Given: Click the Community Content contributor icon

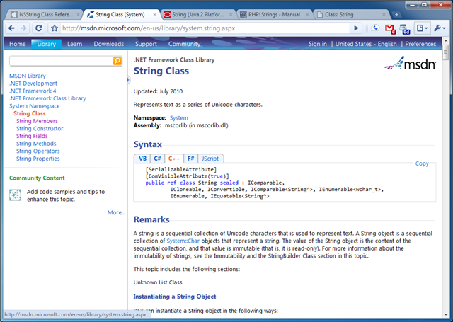Looking at the screenshot, I should [x=15, y=195].
